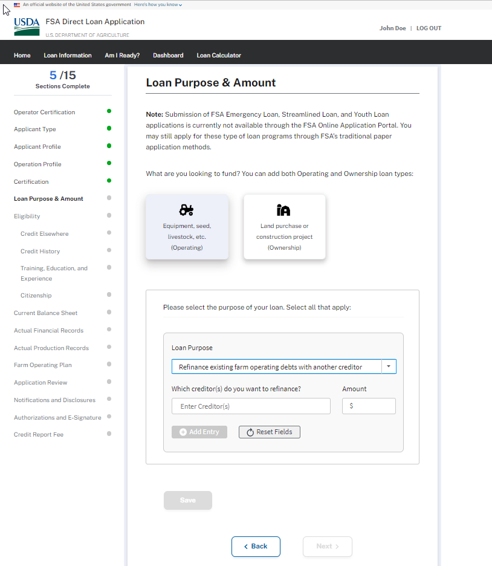492x566 pixels.
Task: Open the Loan Purpose dropdown arrow
Action: (x=389, y=366)
